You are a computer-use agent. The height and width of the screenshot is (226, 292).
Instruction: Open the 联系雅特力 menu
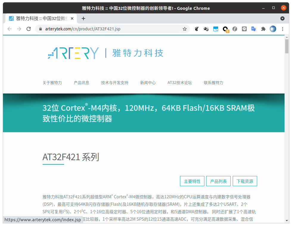pyautogui.click(x=213, y=83)
